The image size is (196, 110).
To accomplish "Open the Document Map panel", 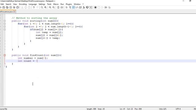I will pos(80,7).
